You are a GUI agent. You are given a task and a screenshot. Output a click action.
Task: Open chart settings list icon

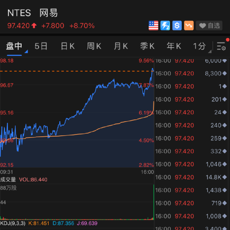click(x=221, y=46)
